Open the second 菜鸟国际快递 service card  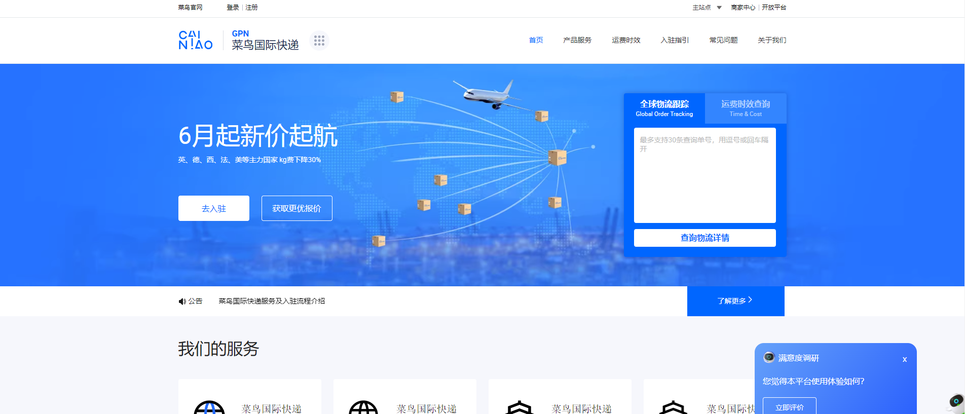pos(405,397)
